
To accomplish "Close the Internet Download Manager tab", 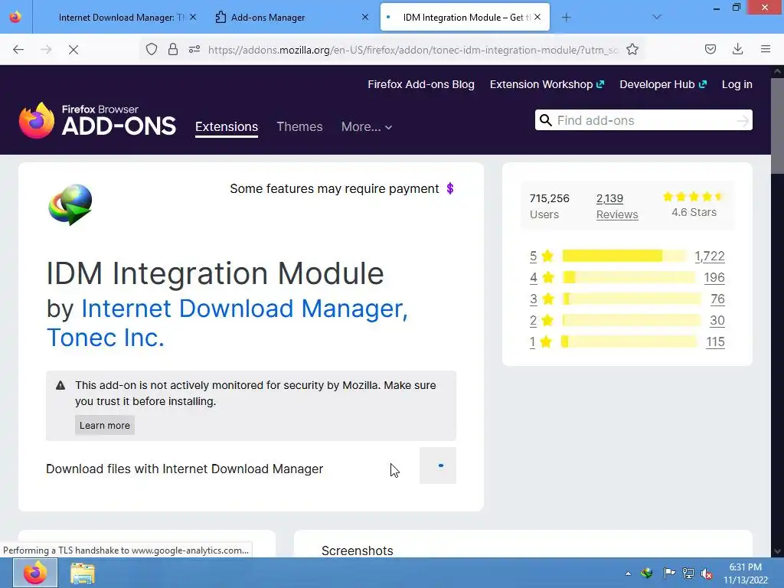I will click(x=193, y=17).
